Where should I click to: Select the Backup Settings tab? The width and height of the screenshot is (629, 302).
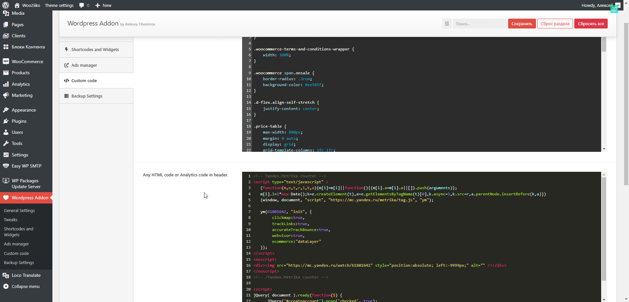tap(96, 96)
